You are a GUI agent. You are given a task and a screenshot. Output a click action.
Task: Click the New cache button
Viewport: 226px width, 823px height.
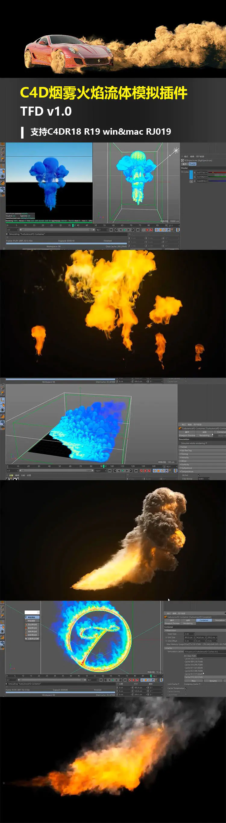point(193,681)
